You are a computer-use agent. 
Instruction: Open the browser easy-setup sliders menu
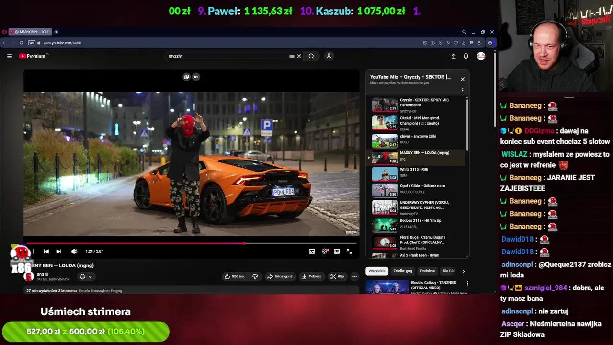pos(471,43)
